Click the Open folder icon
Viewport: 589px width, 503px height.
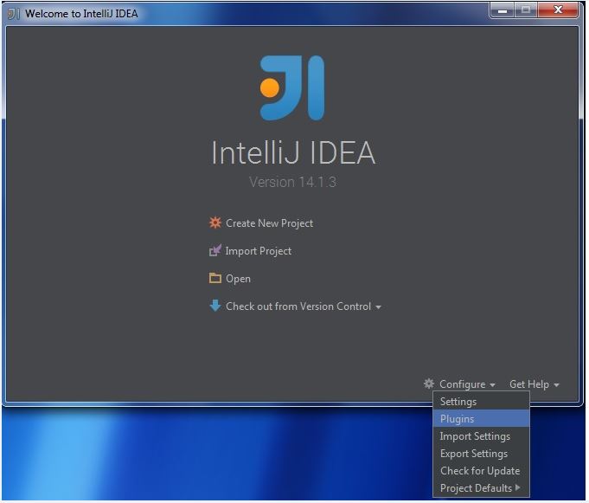point(214,278)
